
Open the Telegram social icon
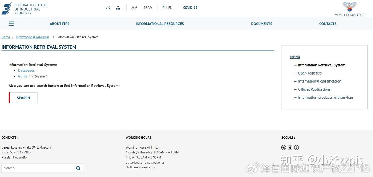click(x=290, y=148)
